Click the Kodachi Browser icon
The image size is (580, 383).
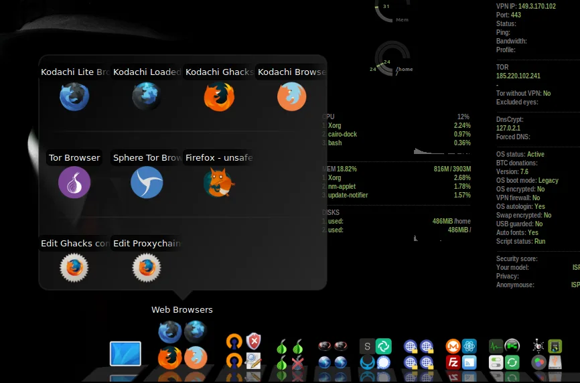coord(292,96)
